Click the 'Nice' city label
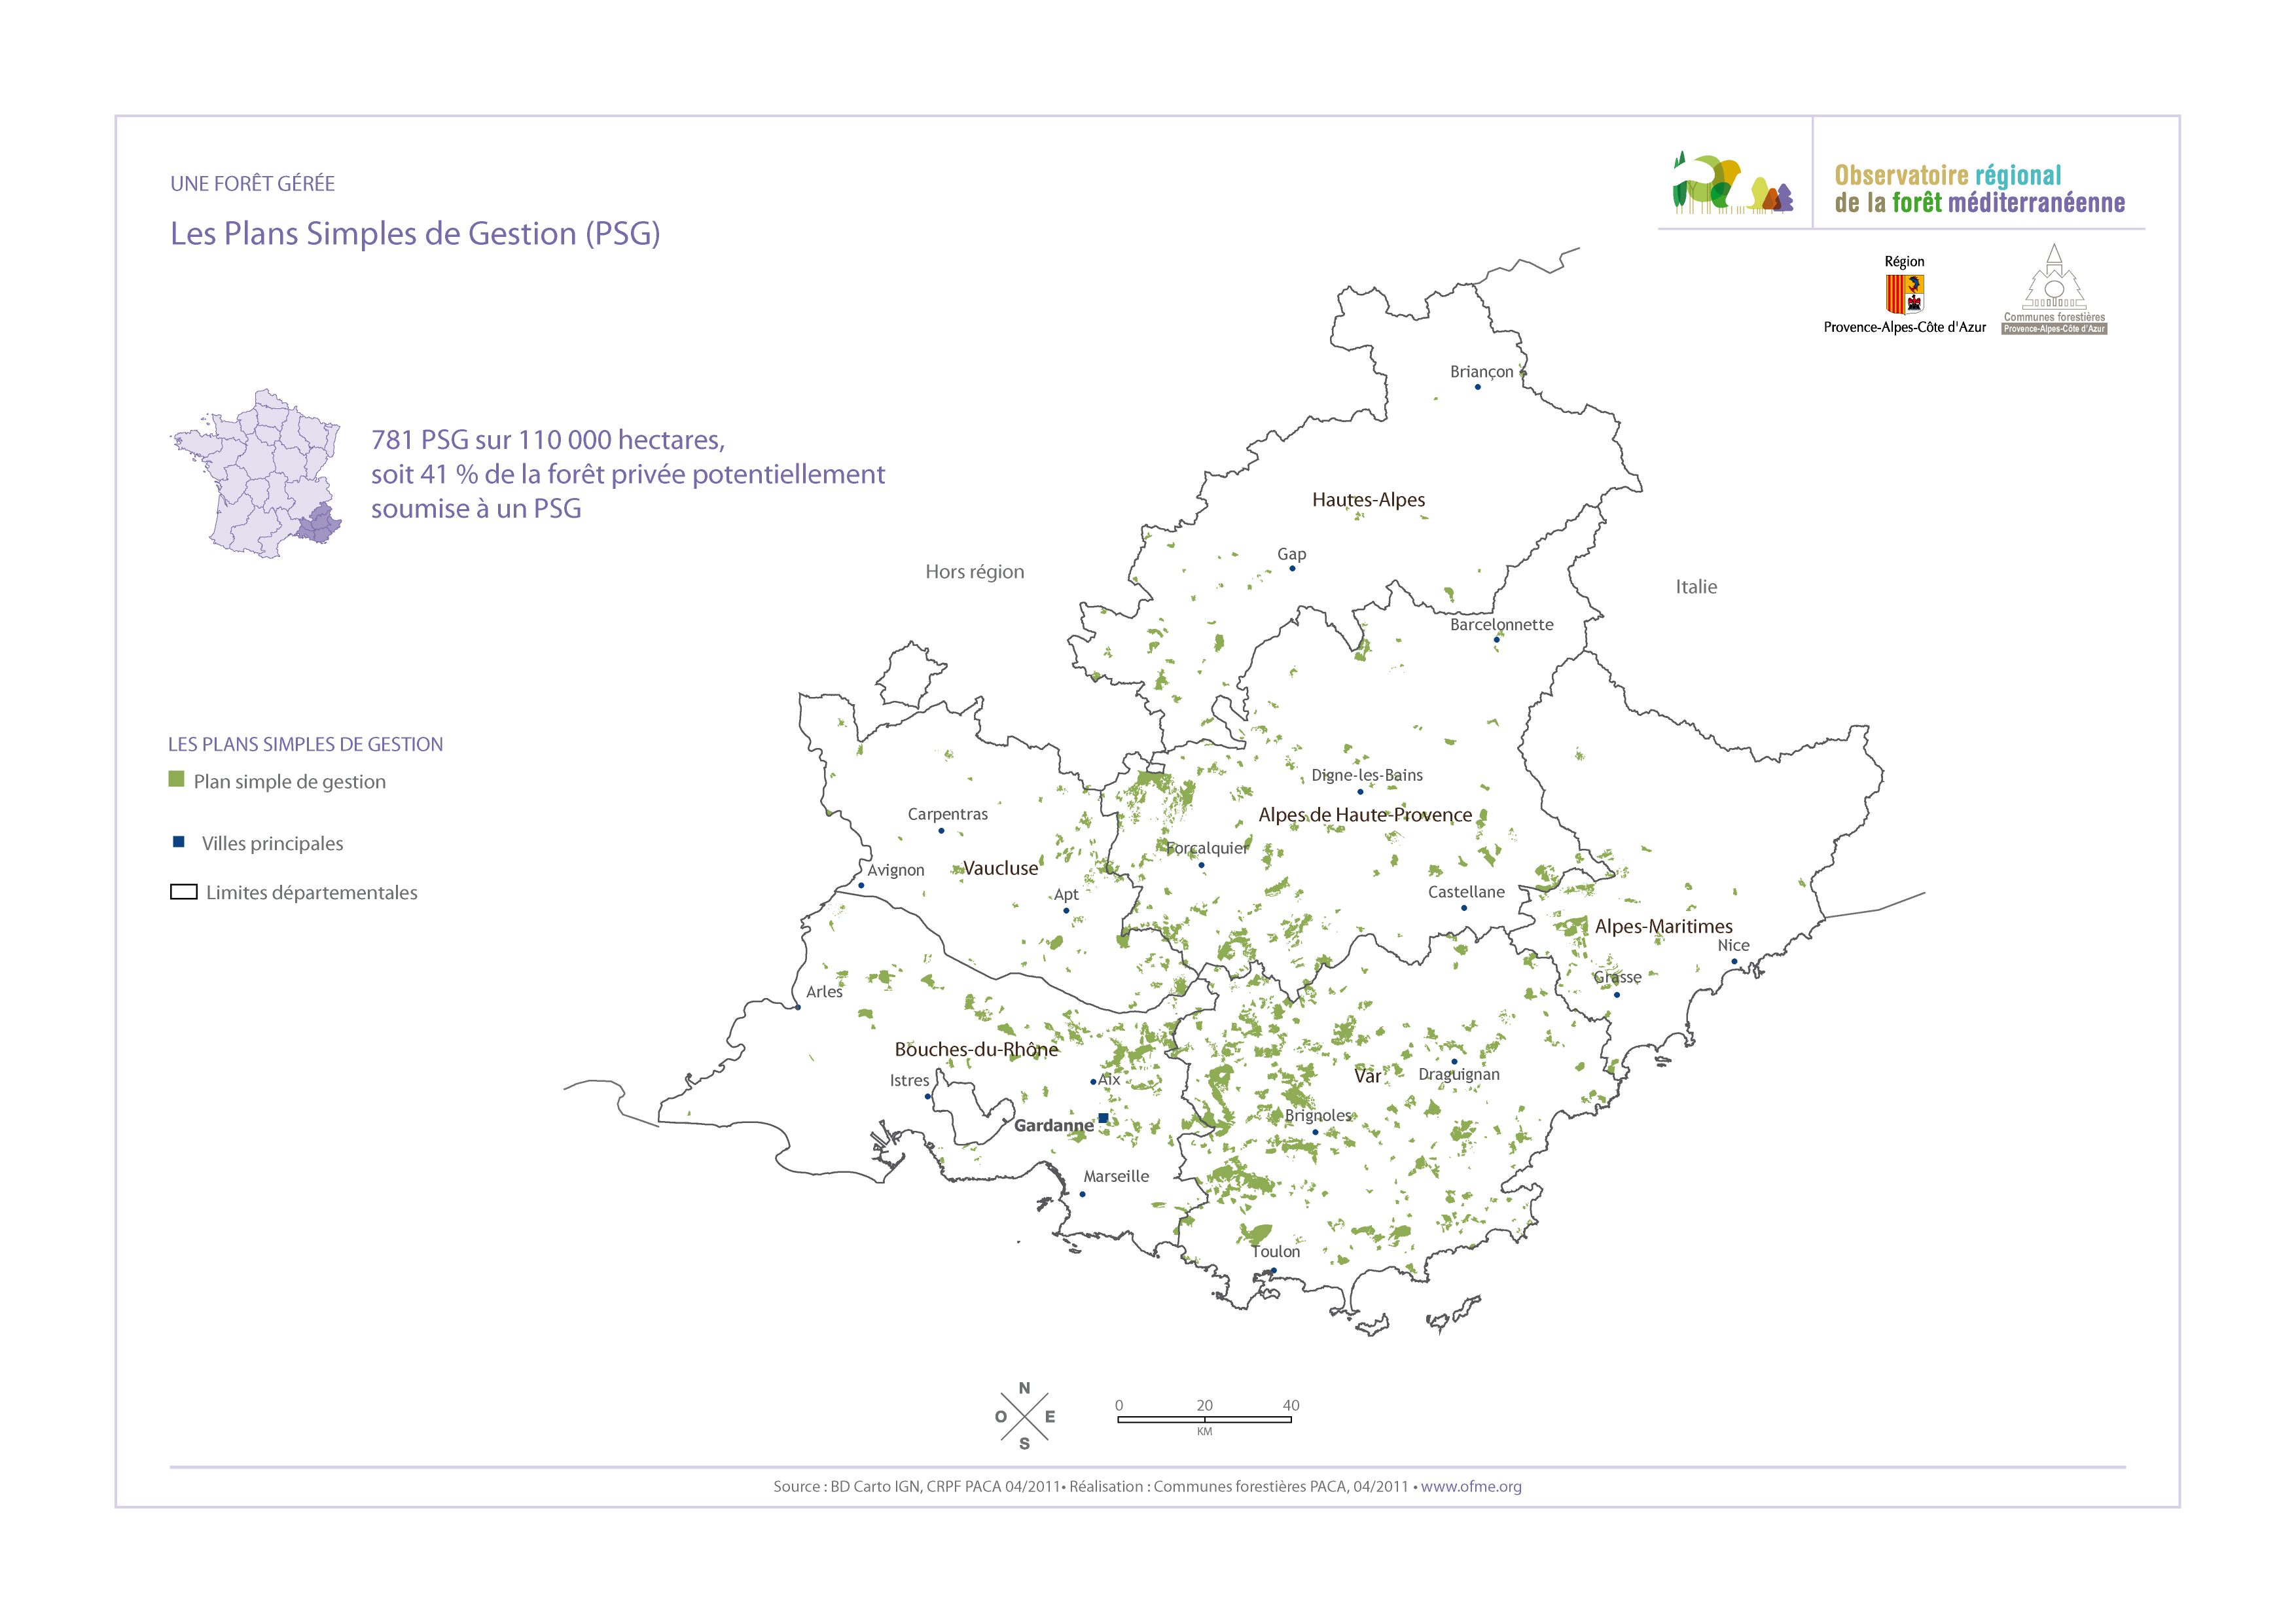 point(1733,945)
